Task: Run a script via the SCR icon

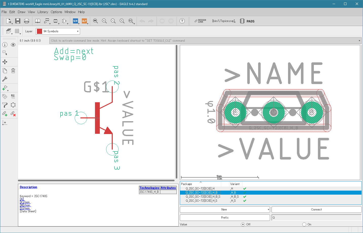Action: point(75,21)
